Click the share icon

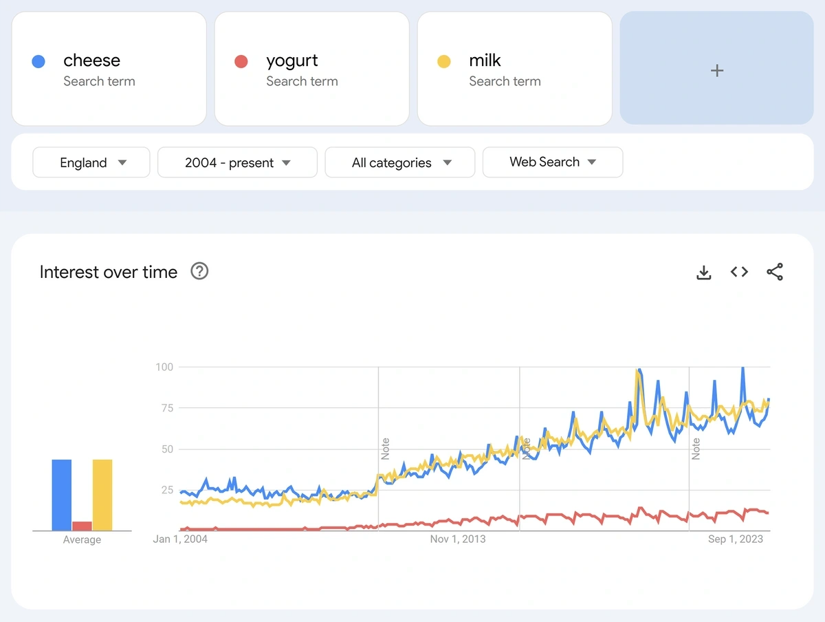coord(775,272)
